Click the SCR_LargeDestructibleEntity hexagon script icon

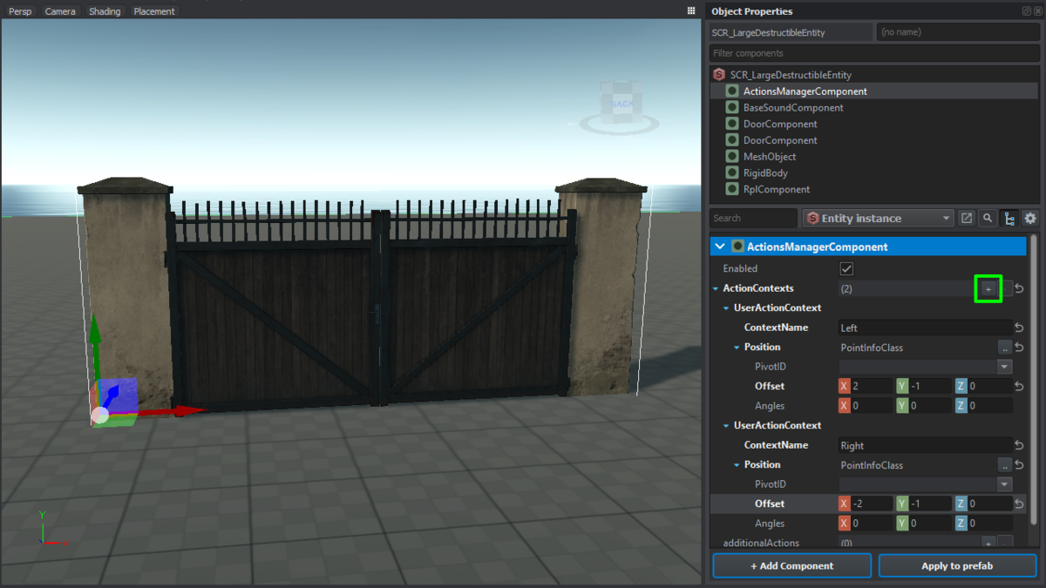(718, 74)
